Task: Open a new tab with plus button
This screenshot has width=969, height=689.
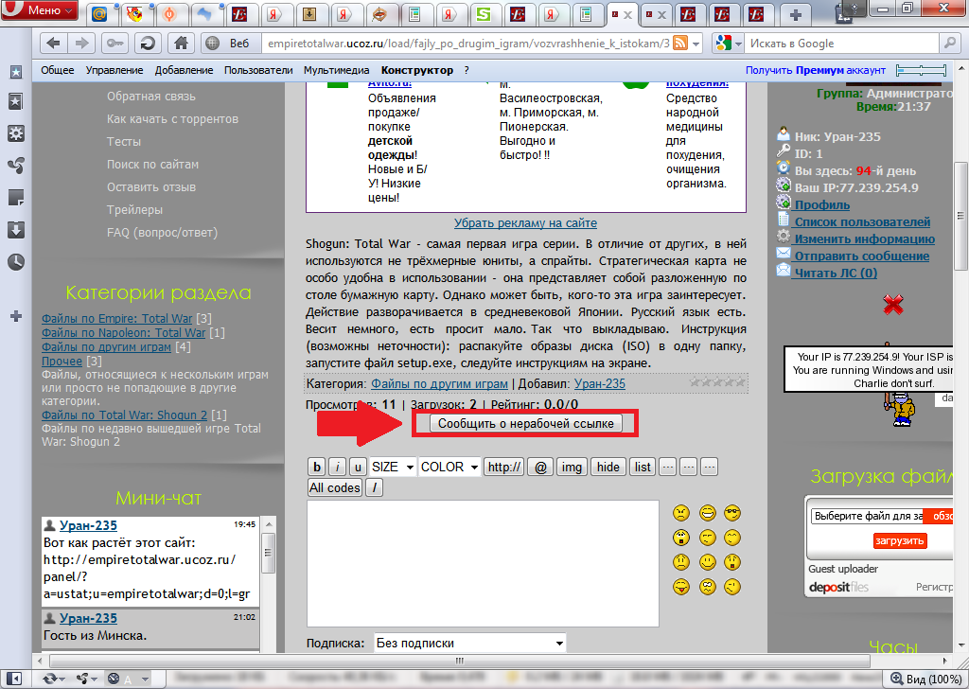Action: (x=795, y=15)
